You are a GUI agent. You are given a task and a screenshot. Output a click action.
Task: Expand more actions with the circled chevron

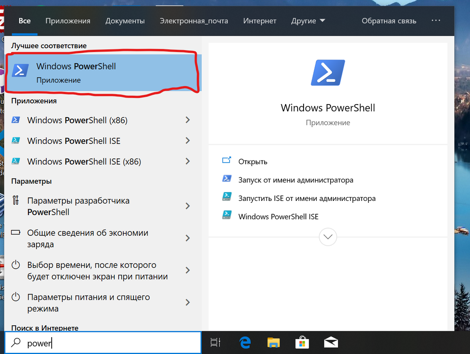coord(328,237)
